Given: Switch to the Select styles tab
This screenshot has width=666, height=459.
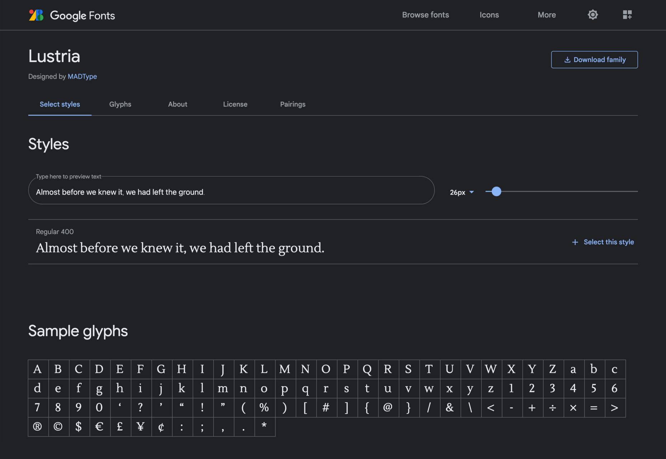Looking at the screenshot, I should click(x=60, y=104).
